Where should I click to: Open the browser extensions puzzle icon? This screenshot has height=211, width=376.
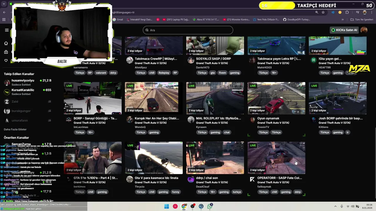click(347, 12)
